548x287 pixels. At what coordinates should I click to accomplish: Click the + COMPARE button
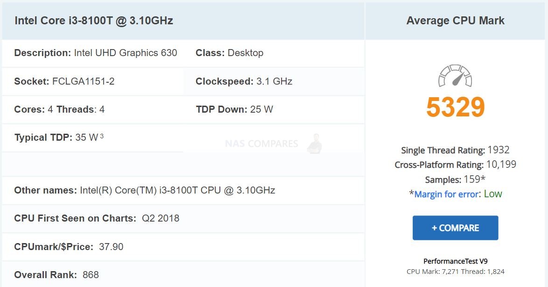click(456, 228)
